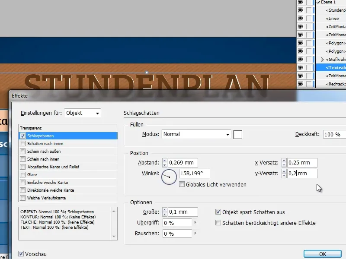Click the y-Versatz value field
Image resolution: width=346 pixels, height=259 pixels.
302,174
